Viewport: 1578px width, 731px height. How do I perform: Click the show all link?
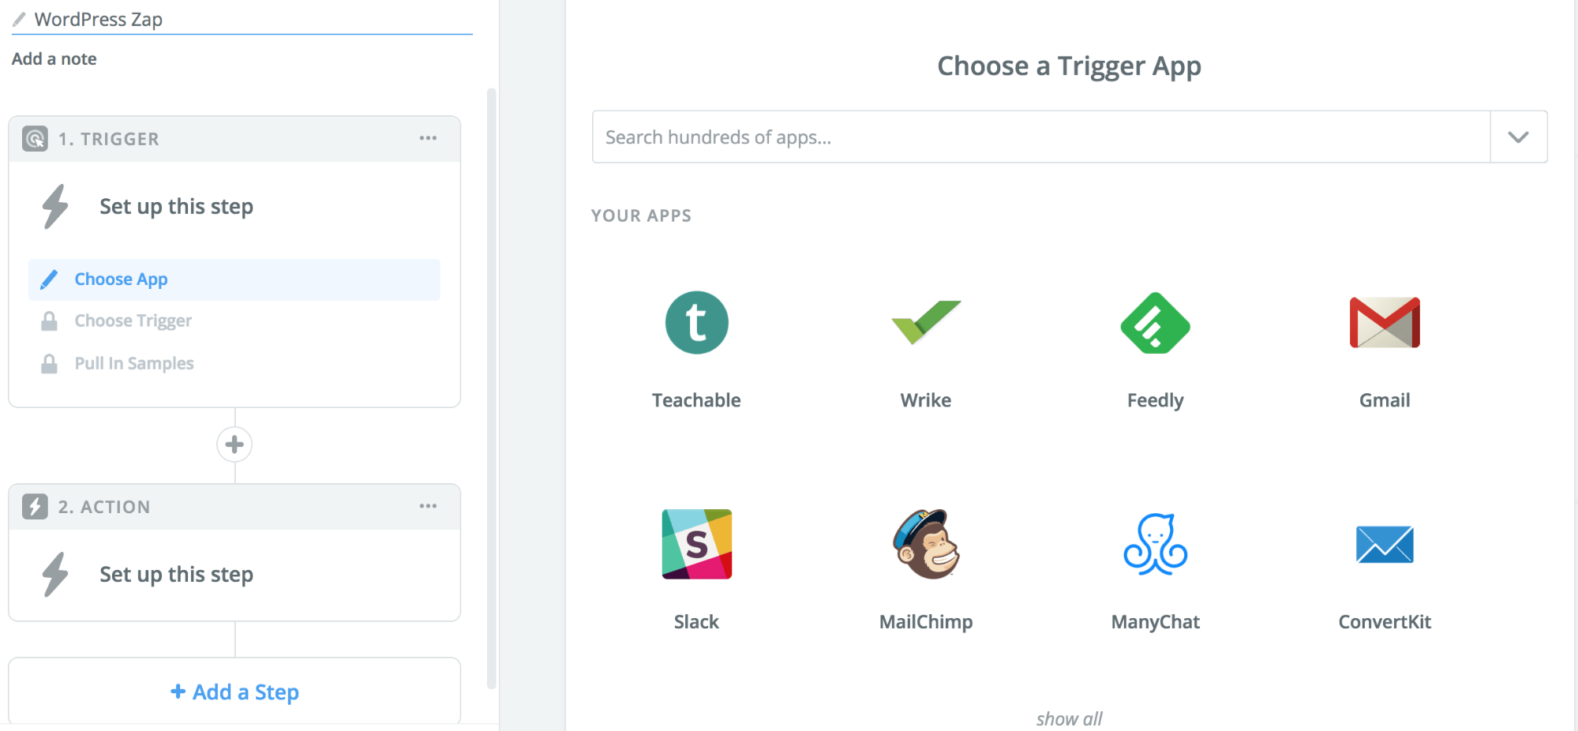(1069, 718)
